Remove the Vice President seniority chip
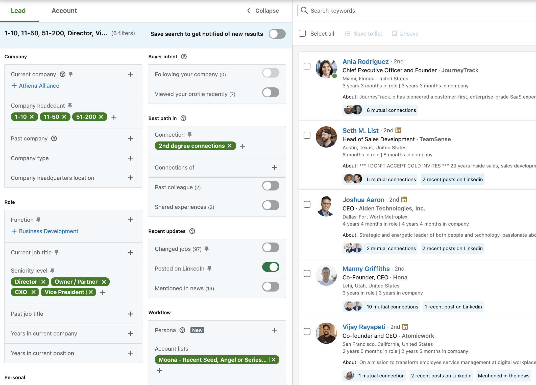This screenshot has height=385, width=536. [91, 292]
